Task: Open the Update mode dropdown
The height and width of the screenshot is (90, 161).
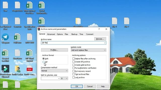Action: pyautogui.click(x=89, y=50)
